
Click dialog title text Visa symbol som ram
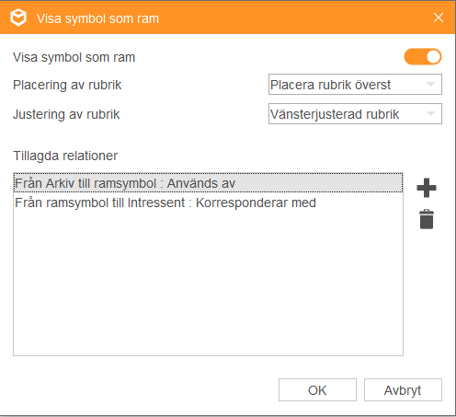tap(97, 18)
